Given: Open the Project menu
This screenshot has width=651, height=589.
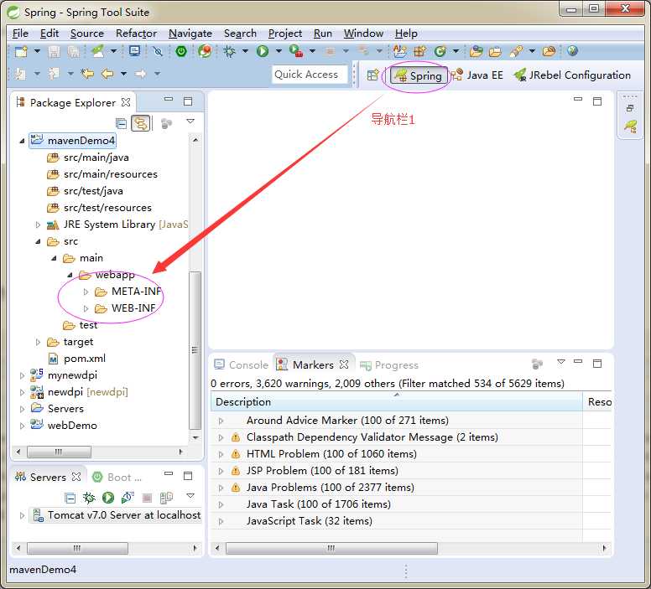Looking at the screenshot, I should click(285, 34).
